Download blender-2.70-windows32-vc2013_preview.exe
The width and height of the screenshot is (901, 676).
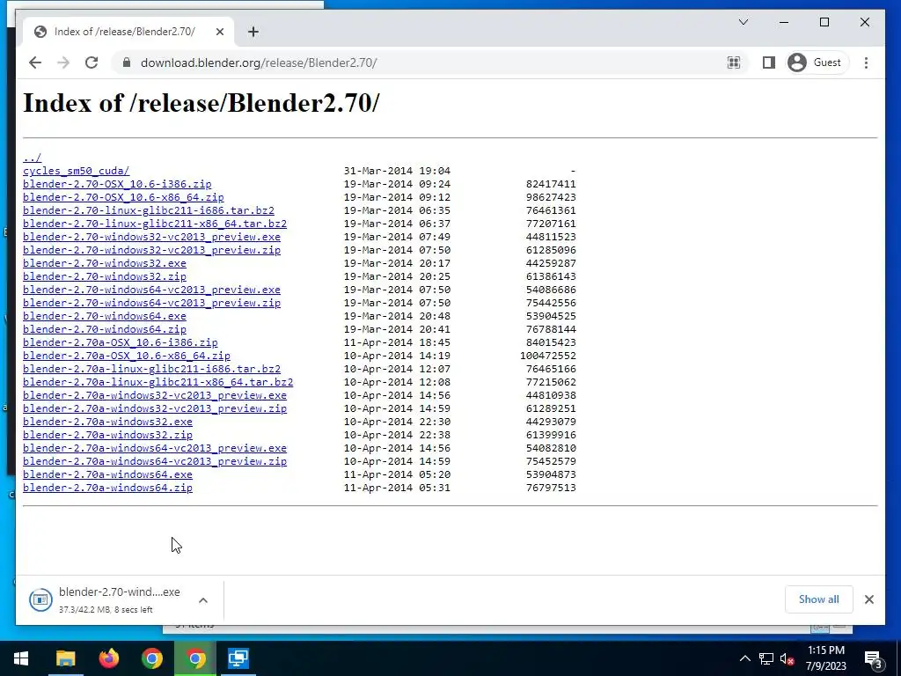click(151, 237)
